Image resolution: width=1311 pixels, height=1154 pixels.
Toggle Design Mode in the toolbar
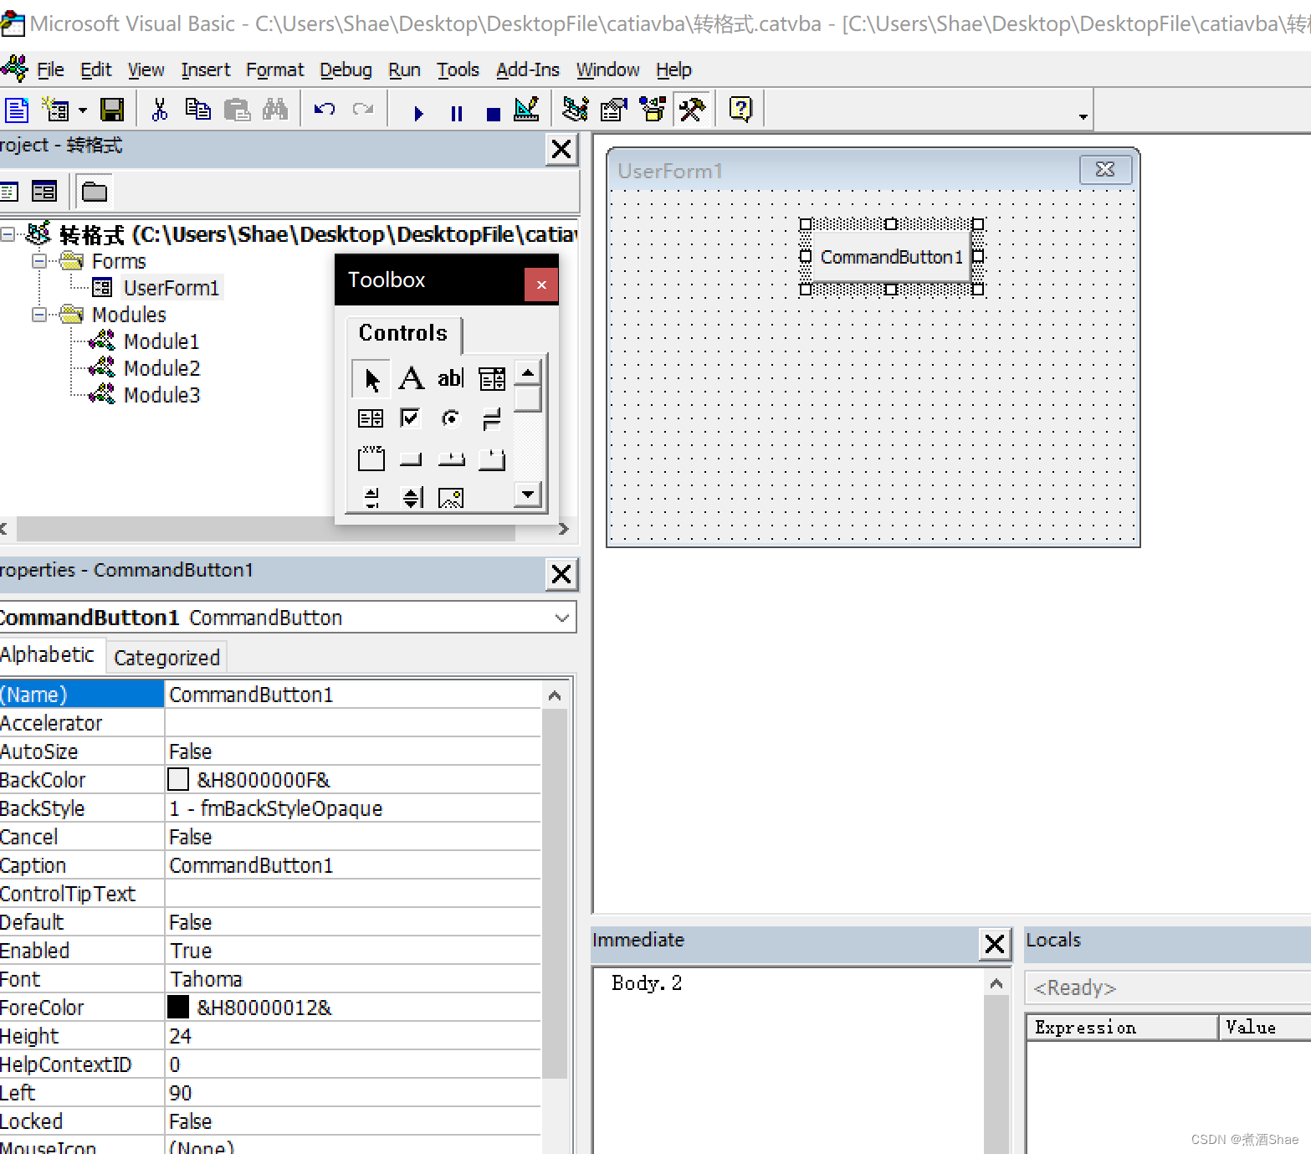point(527,110)
